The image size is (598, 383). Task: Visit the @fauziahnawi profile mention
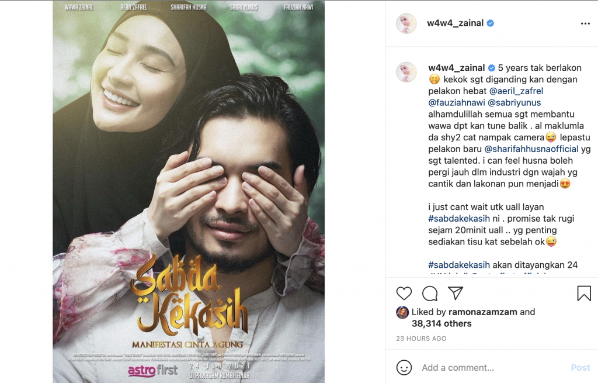(x=457, y=102)
